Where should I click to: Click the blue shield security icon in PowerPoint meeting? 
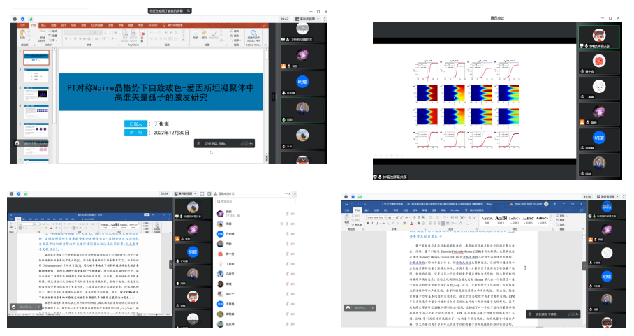(23, 19)
